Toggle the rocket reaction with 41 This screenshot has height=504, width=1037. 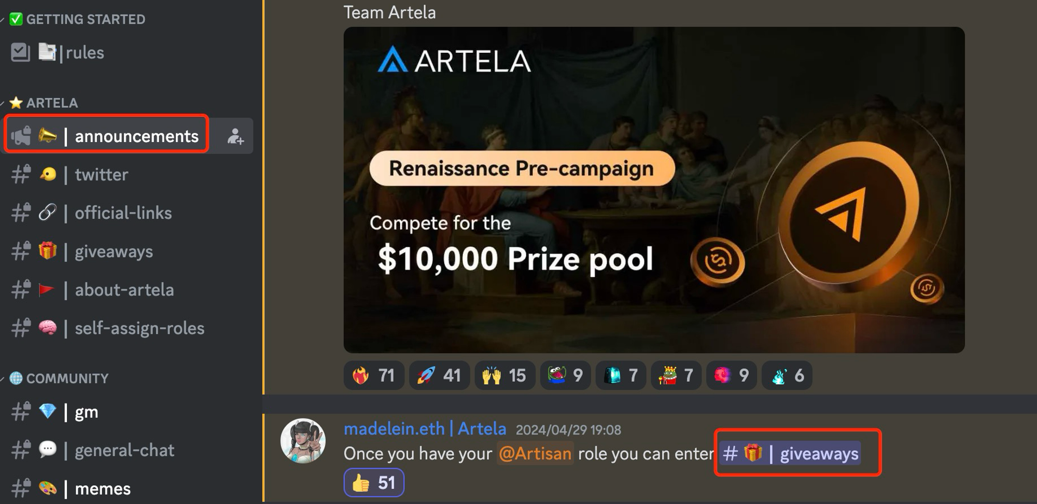439,375
